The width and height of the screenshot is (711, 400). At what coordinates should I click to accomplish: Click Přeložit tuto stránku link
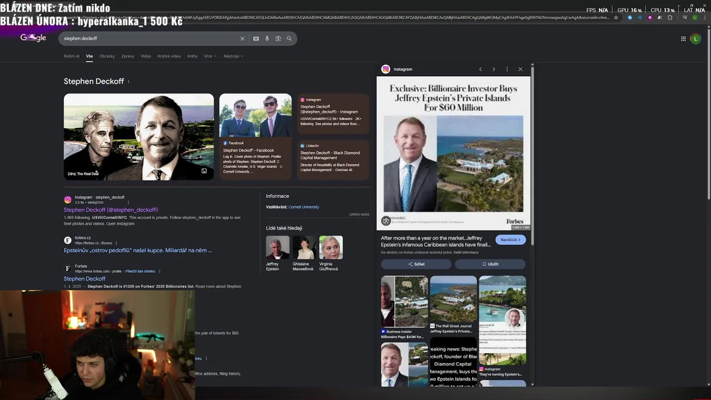point(140,271)
